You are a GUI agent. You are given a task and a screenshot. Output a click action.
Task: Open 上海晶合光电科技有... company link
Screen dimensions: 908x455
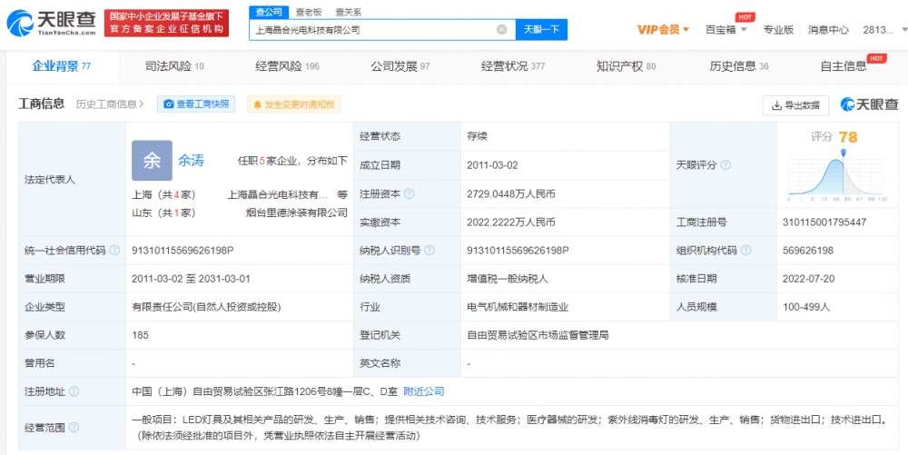tap(278, 194)
